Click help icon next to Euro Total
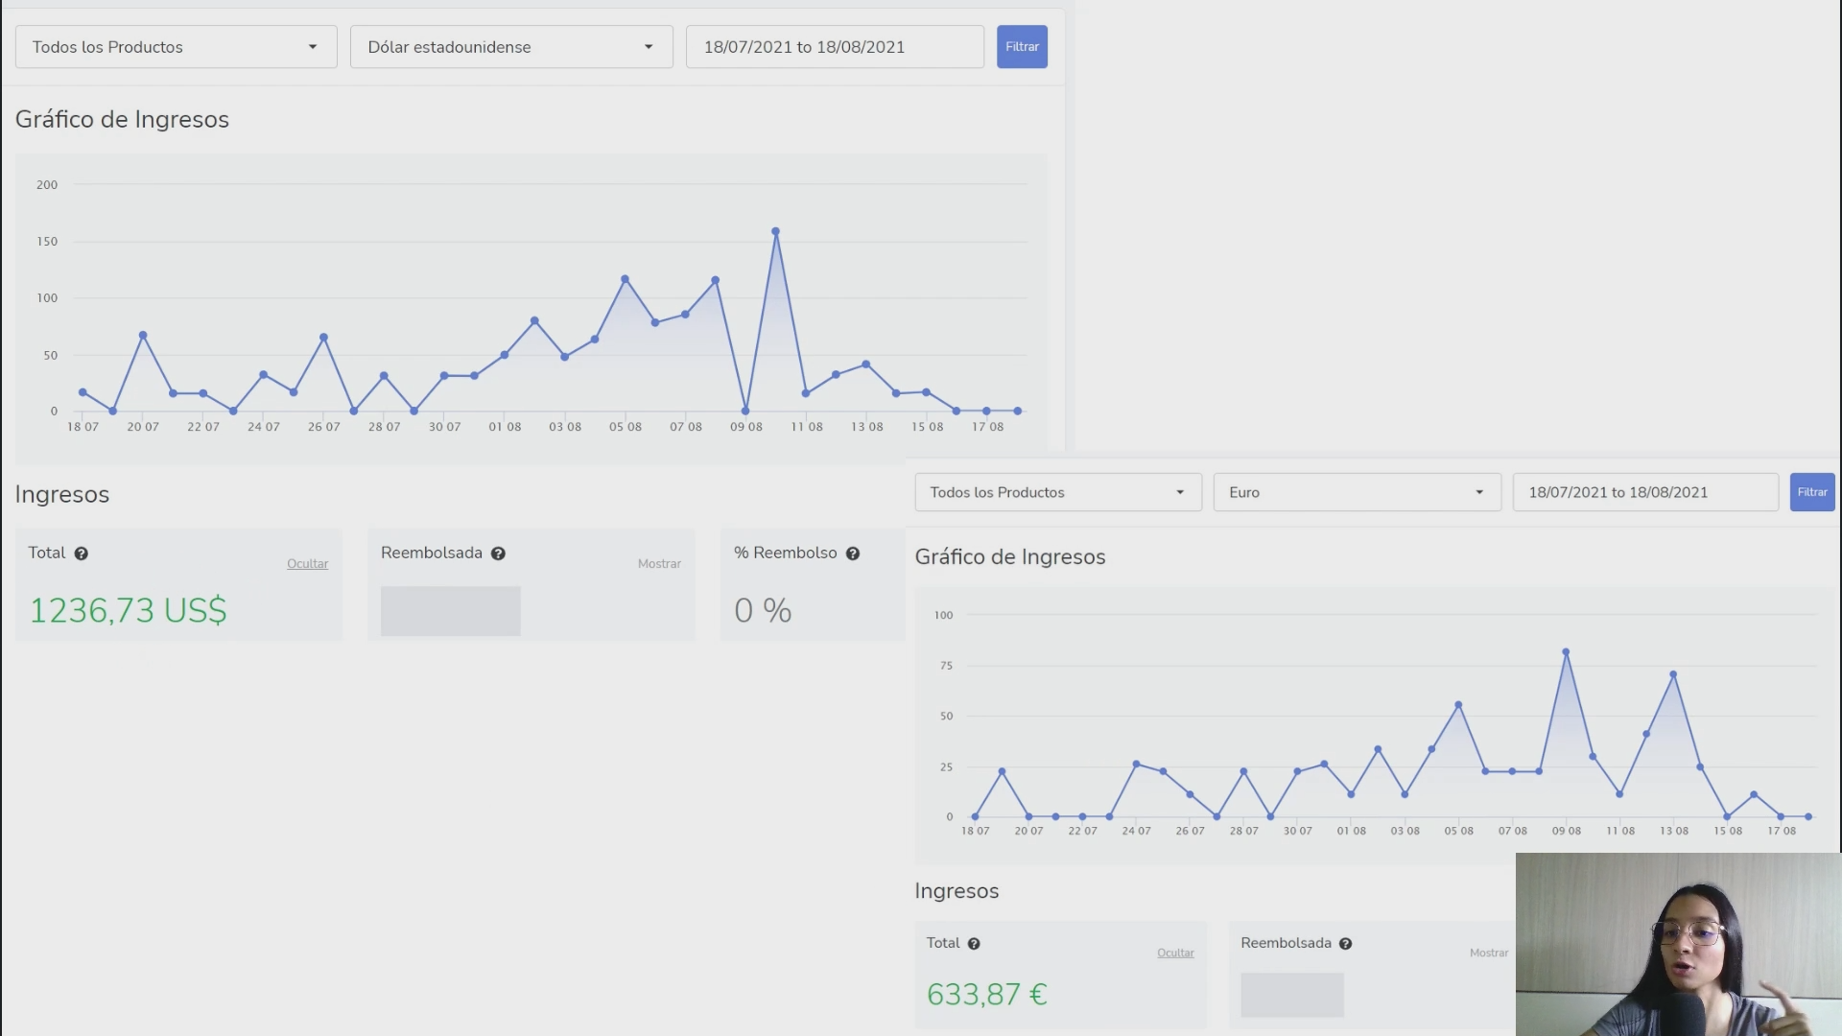Screen dimensions: 1842x1036 (974, 944)
